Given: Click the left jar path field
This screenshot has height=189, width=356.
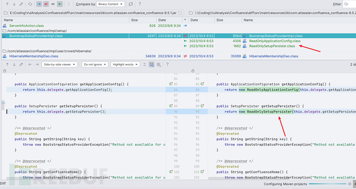Looking at the screenshot, I should (93, 13).
